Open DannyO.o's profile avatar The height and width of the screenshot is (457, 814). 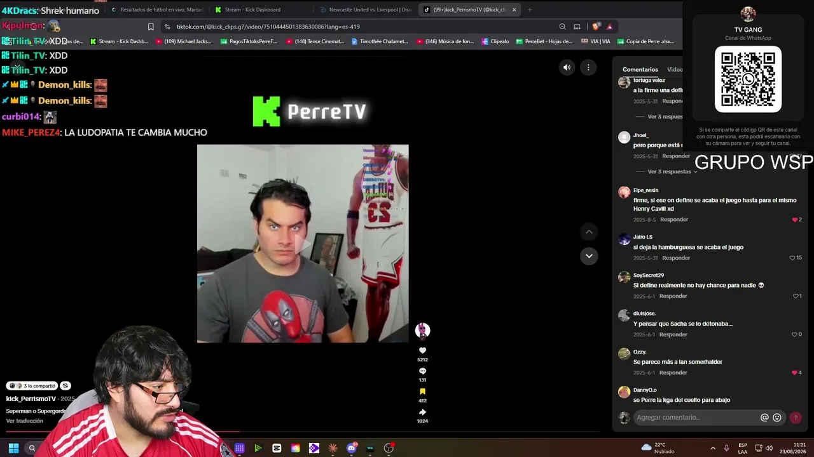624,392
